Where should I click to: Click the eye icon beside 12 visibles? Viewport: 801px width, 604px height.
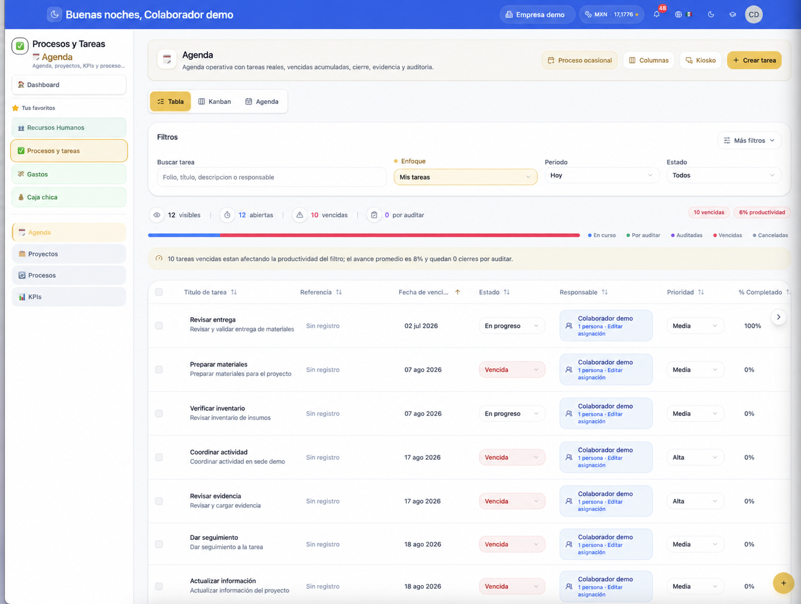click(157, 215)
